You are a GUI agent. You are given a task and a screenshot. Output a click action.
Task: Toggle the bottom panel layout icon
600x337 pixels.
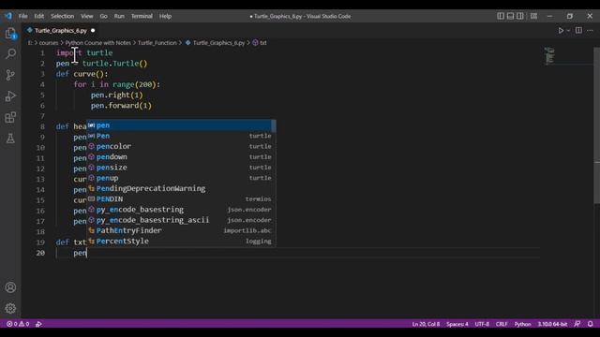point(510,16)
